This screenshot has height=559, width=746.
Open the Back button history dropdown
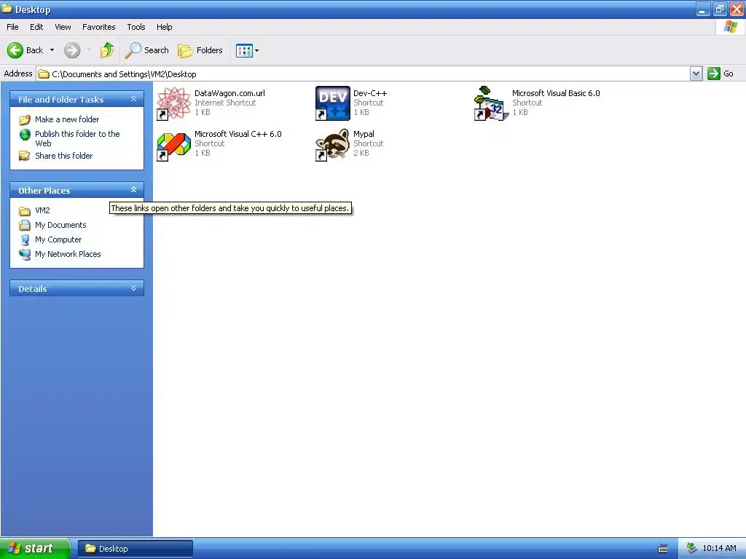pyautogui.click(x=52, y=50)
